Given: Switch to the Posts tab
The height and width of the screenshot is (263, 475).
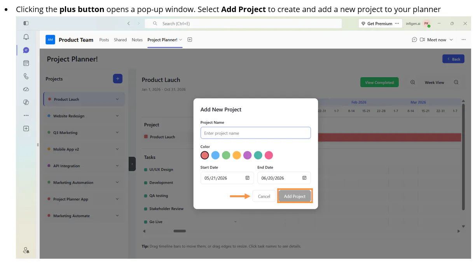Looking at the screenshot, I should (104, 40).
